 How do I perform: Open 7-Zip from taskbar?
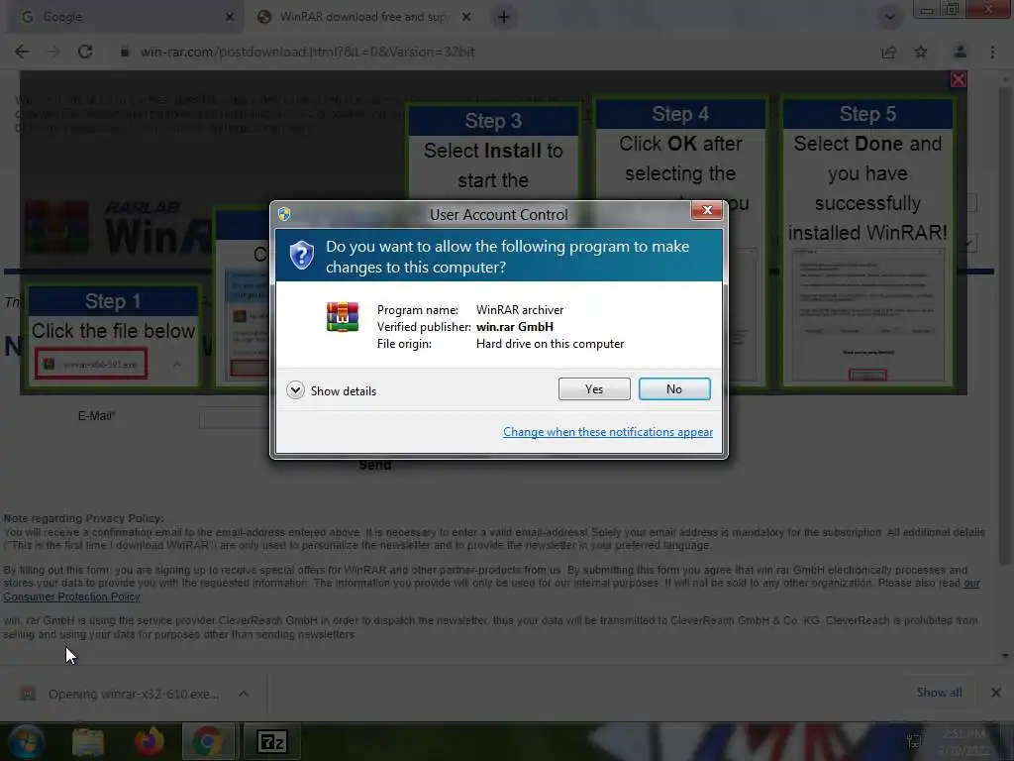271,741
